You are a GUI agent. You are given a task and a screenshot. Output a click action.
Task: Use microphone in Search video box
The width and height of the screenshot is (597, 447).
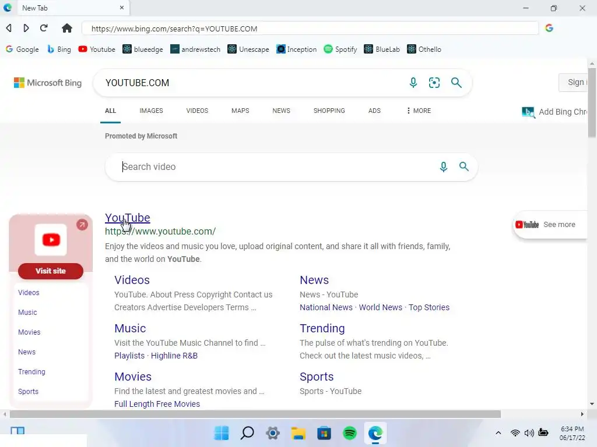pos(443,166)
